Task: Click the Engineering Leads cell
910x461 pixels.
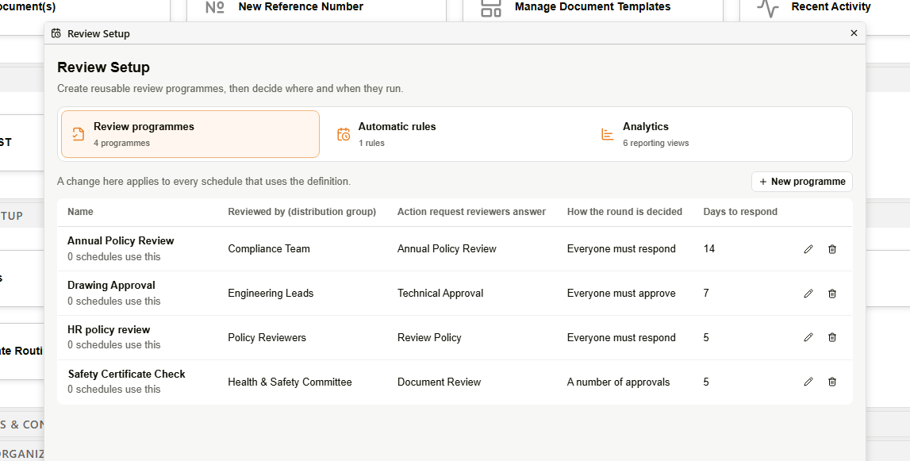Action: [271, 294]
